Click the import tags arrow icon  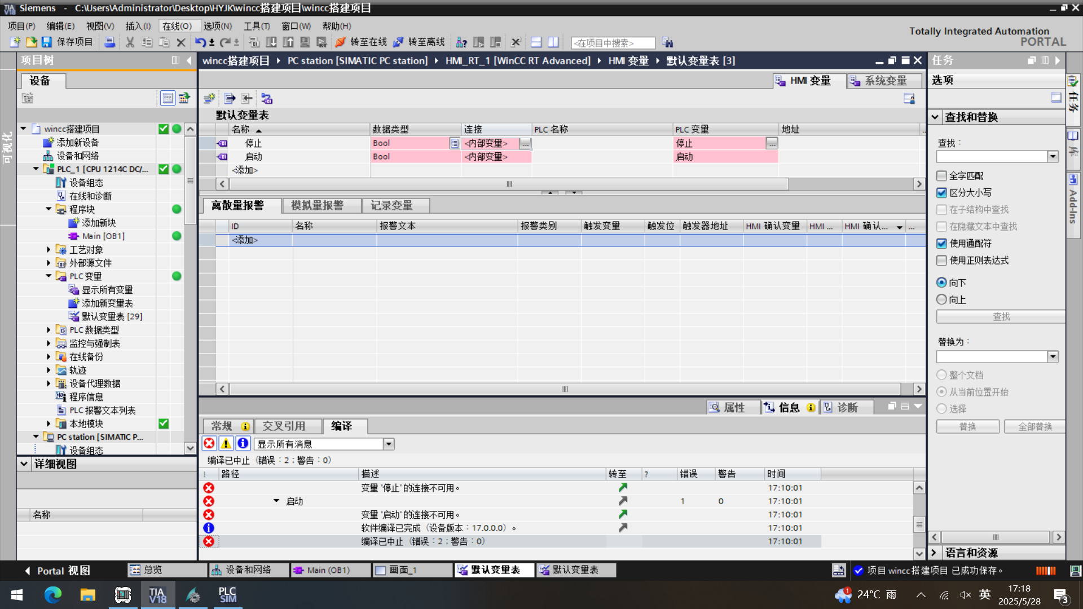[247, 99]
